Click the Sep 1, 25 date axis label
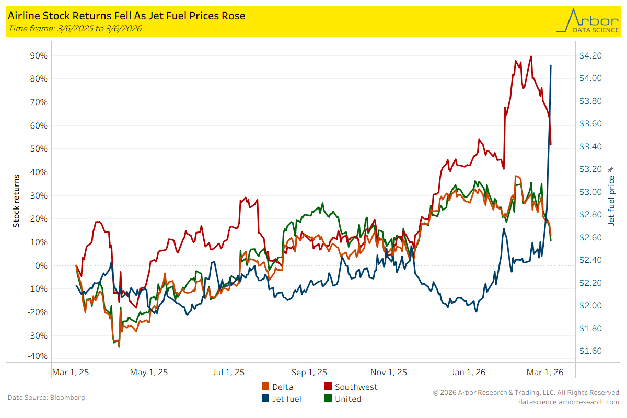 pyautogui.click(x=309, y=373)
